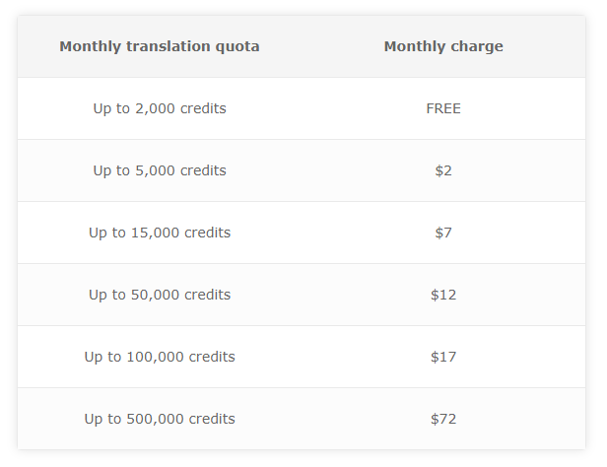607x467 pixels.
Task: Click the Monthly translation quota header
Action: point(160,47)
